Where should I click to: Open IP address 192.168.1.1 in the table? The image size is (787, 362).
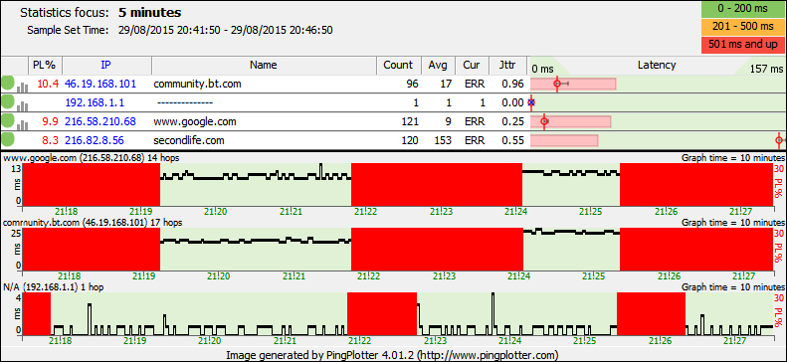[x=95, y=102]
